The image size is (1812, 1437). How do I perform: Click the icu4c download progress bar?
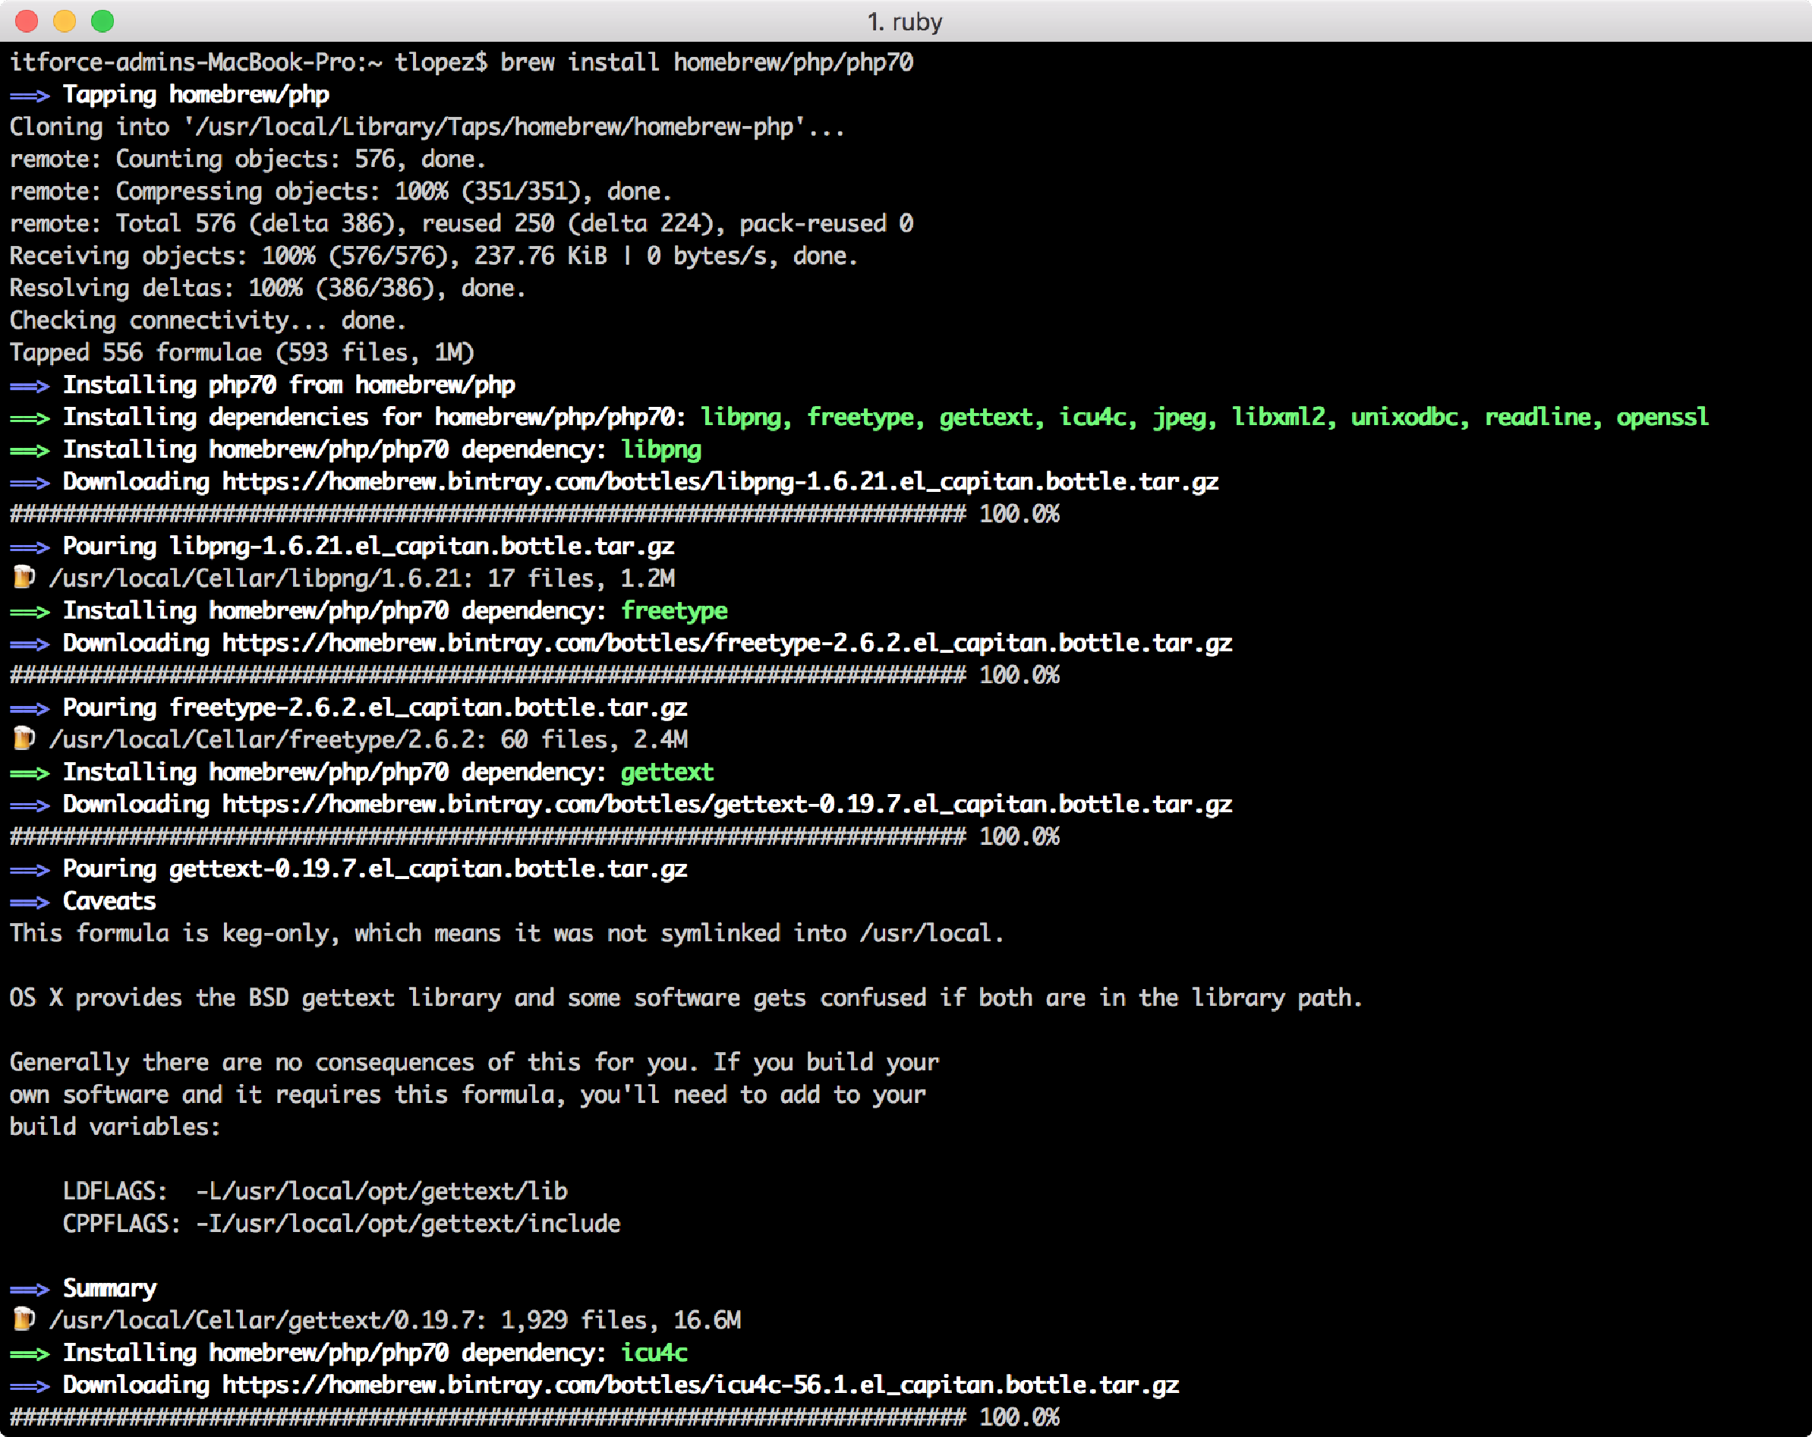pos(487,1418)
